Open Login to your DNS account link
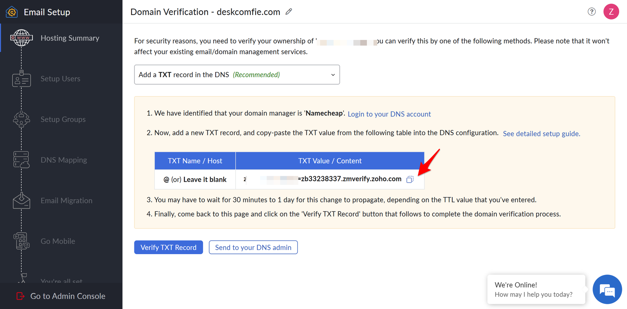Viewport: 627px width, 309px height. pos(389,114)
